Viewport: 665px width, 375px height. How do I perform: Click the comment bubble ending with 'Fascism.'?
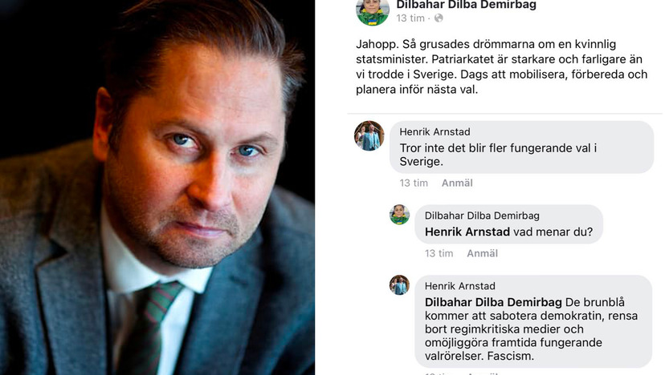click(x=533, y=321)
